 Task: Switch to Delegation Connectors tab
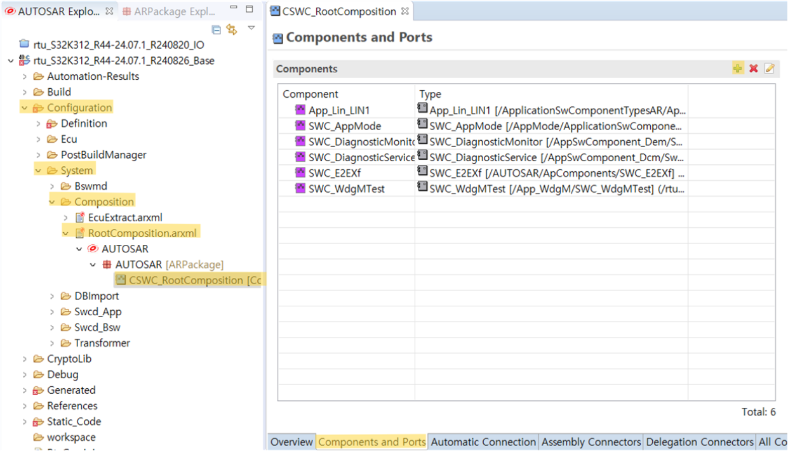pyautogui.click(x=700, y=442)
